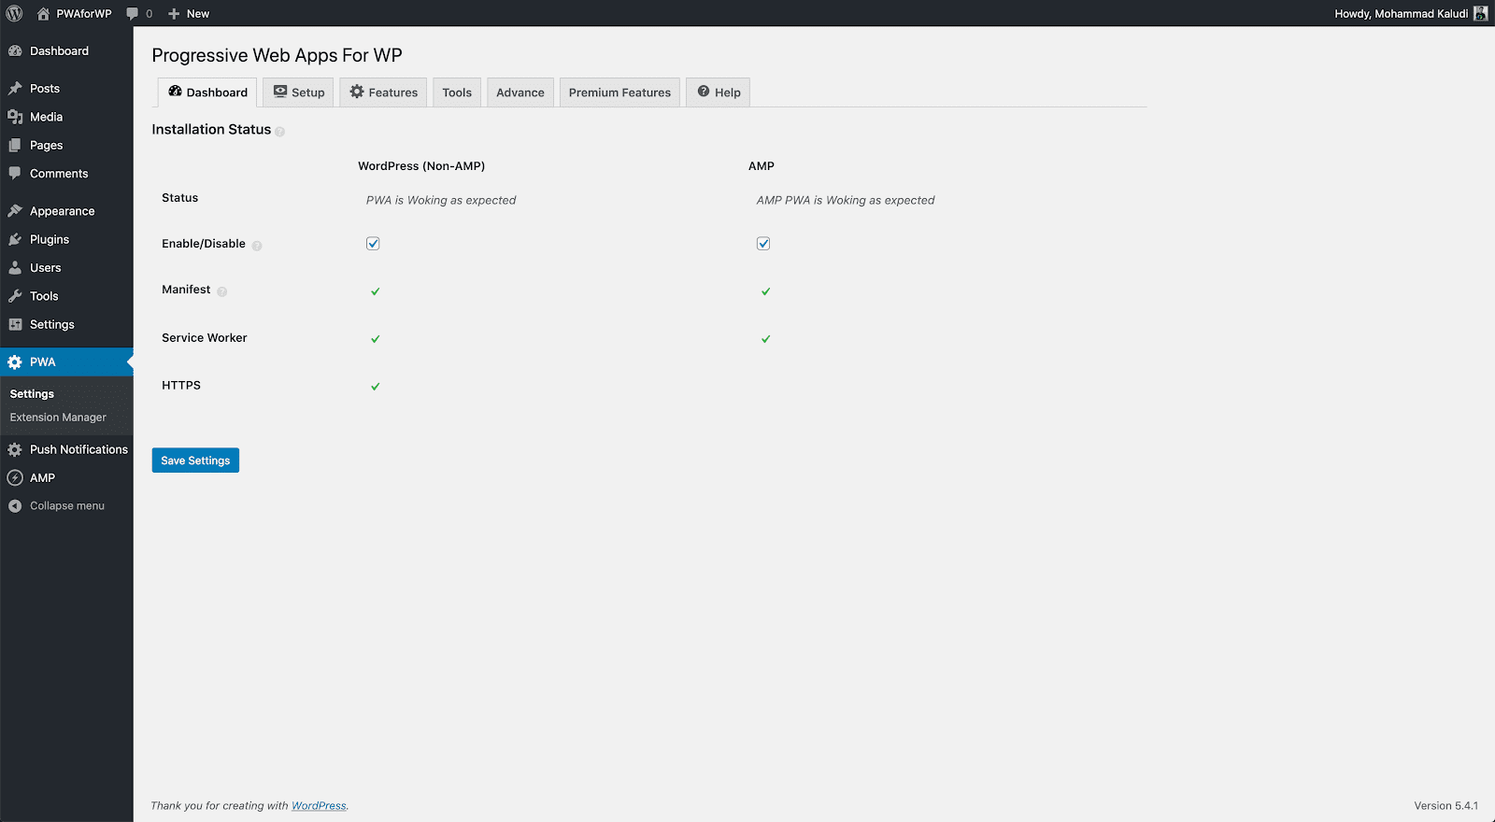Switch to the Premium Features tab
The image size is (1495, 822).
(x=619, y=92)
